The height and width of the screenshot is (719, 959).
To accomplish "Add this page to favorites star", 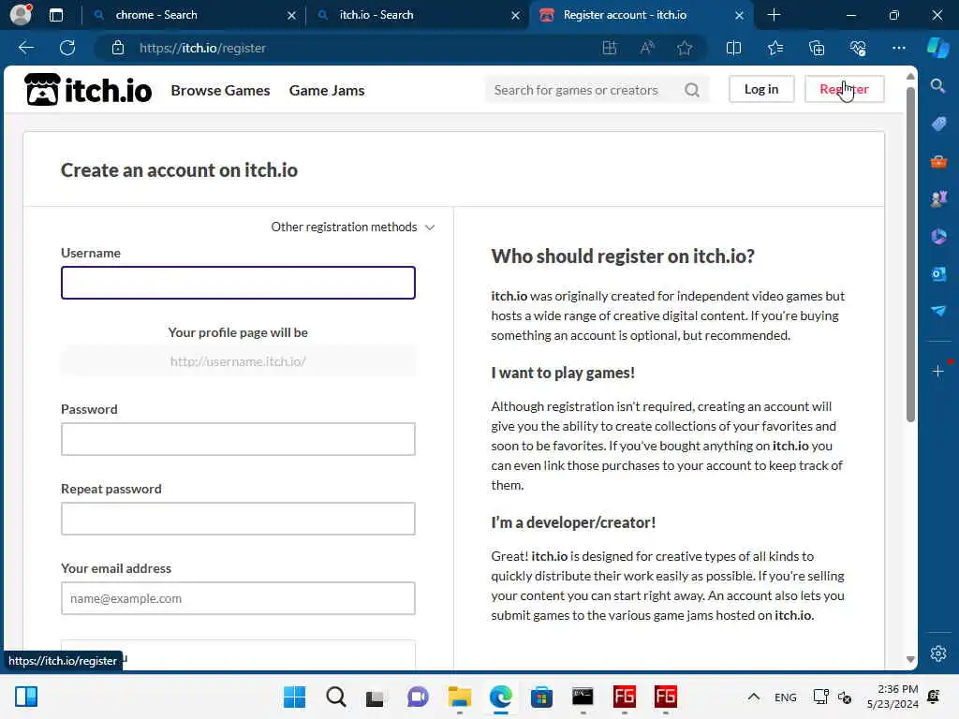I will (685, 48).
